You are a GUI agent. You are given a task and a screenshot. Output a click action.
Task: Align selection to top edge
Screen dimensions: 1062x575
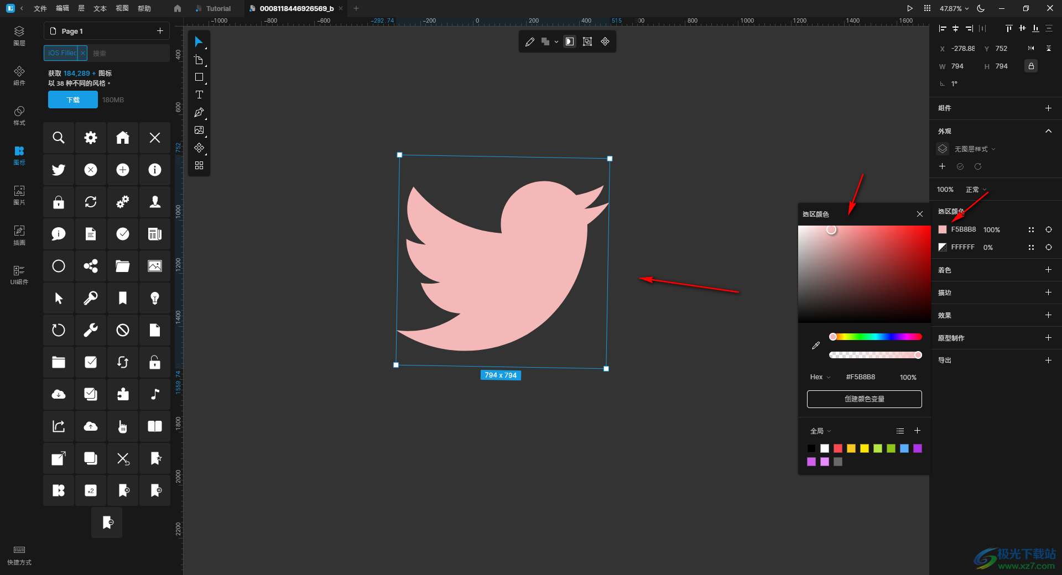[1009, 28]
